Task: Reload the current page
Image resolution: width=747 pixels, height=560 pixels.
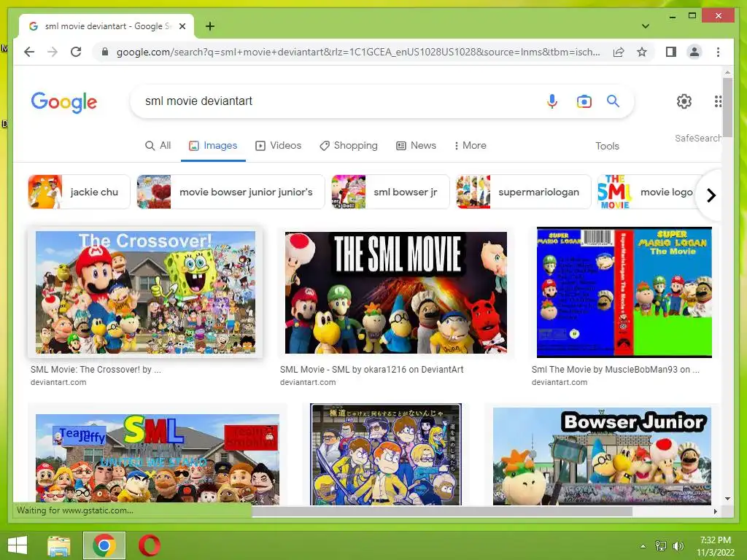Action: click(x=76, y=52)
